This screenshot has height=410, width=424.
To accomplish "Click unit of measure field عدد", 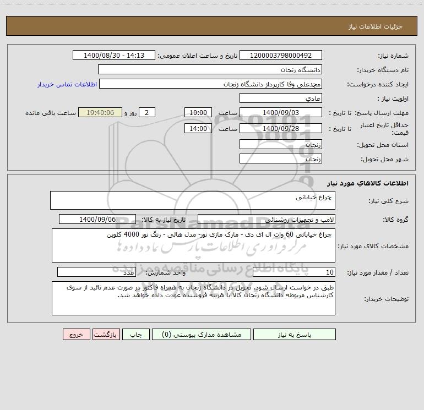I will pos(96,272).
